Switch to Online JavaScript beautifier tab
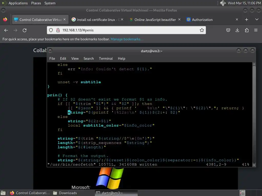This screenshot has height=196, width=262. pos(155,20)
